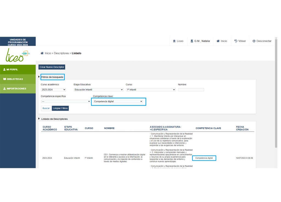Screen dimensions: 281x202
Task: Open Mi Perfil in sidebar
Action: point(18,70)
